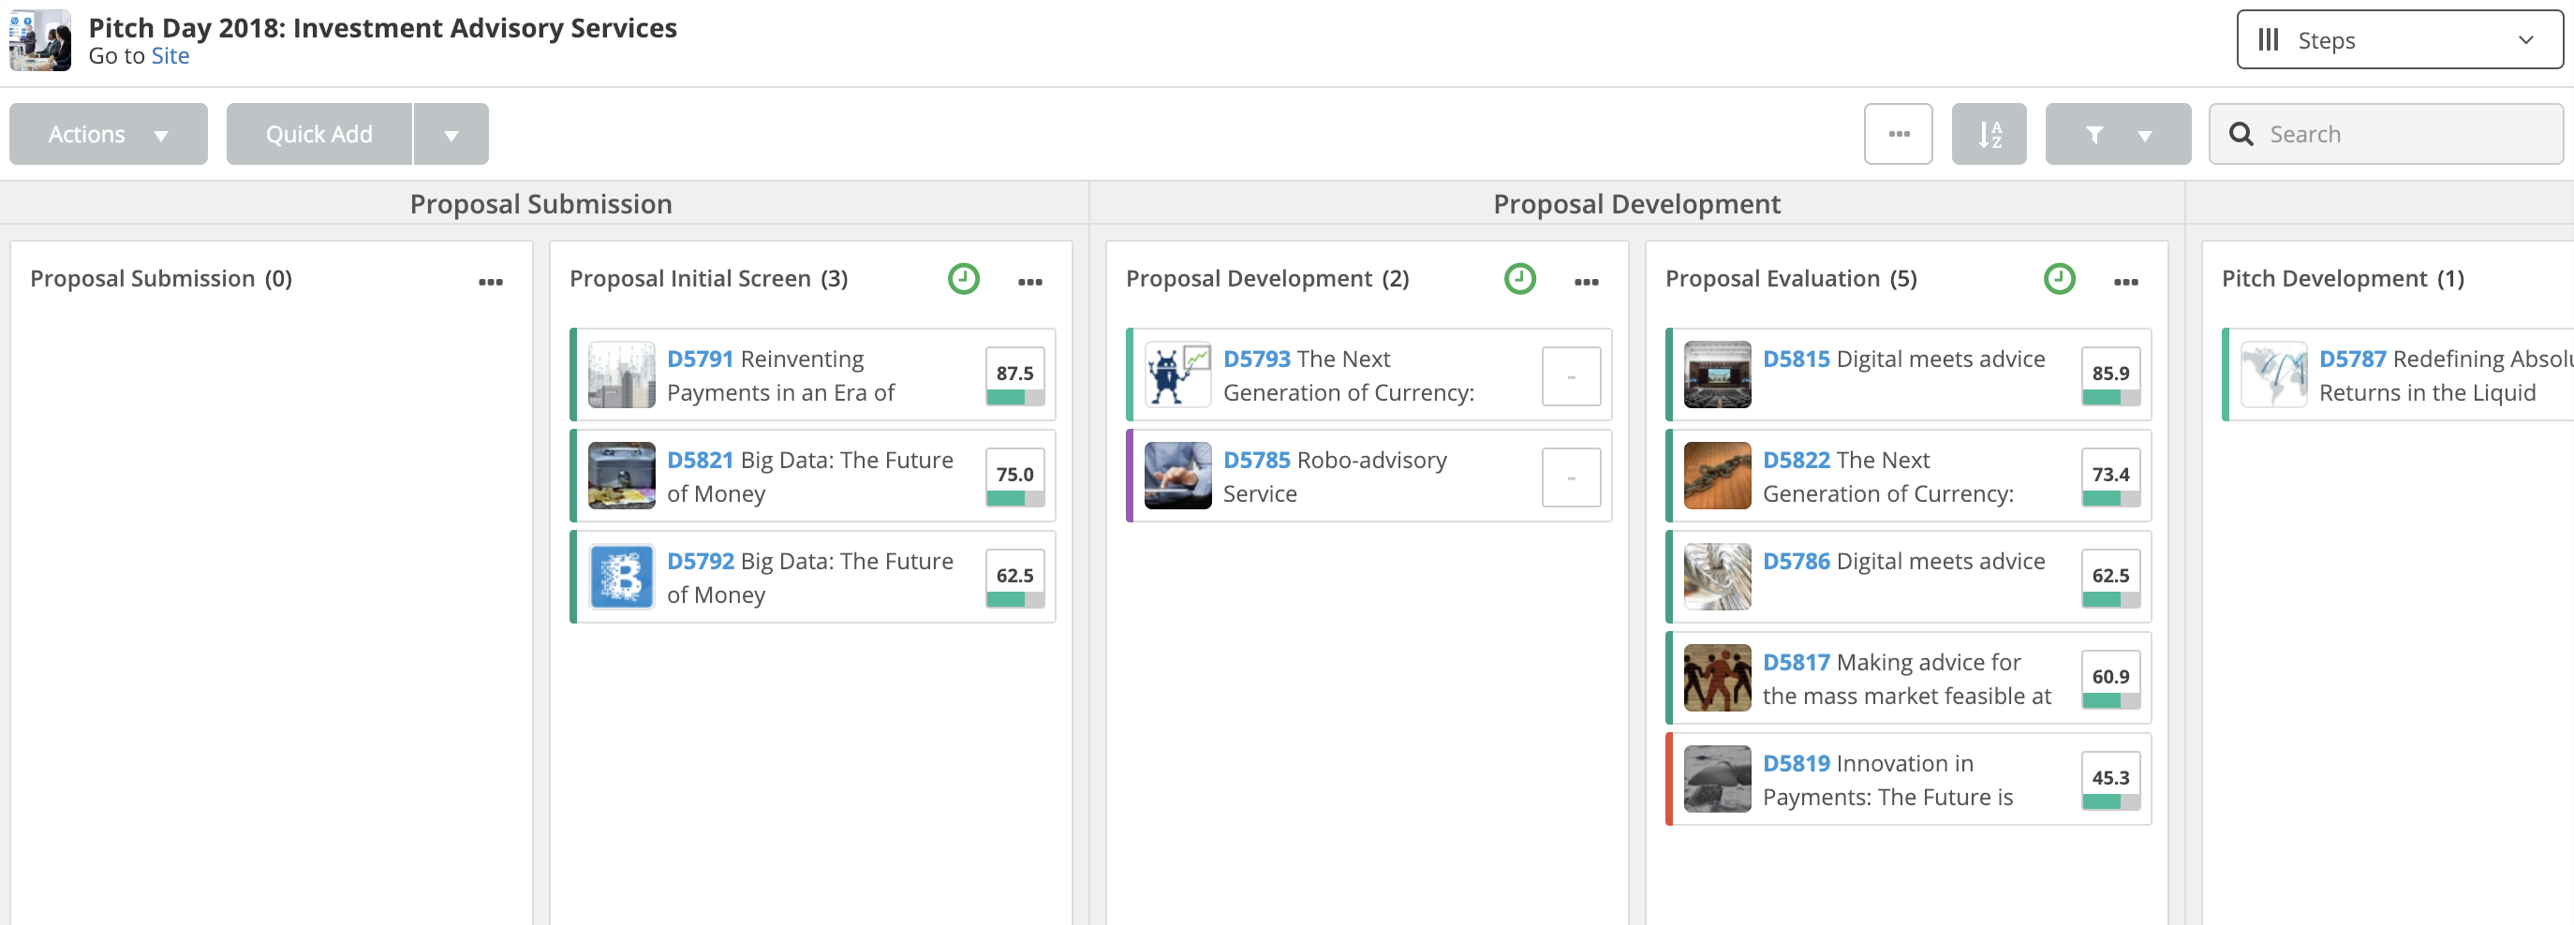Click the grayscale thumbnail of D5819
The width and height of the screenshot is (2574, 925).
pos(1717,779)
